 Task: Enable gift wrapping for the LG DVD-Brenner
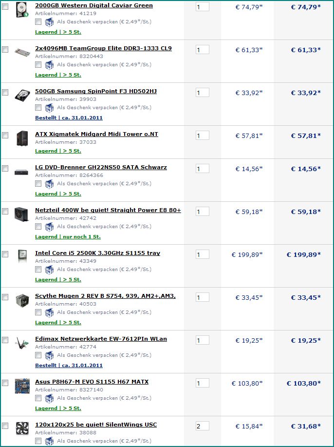tap(38, 184)
